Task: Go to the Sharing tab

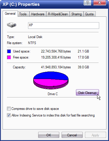Action: coord(77,14)
